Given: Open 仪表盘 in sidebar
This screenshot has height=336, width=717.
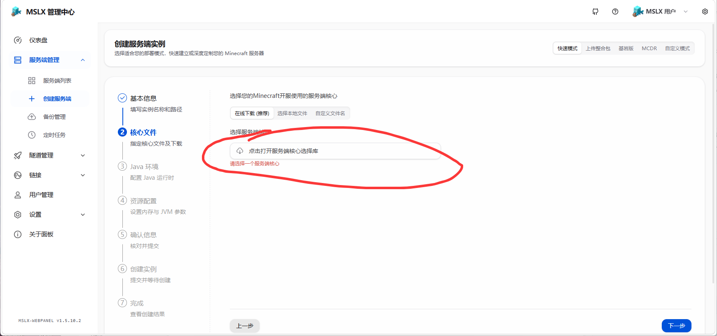Looking at the screenshot, I should (49, 40).
